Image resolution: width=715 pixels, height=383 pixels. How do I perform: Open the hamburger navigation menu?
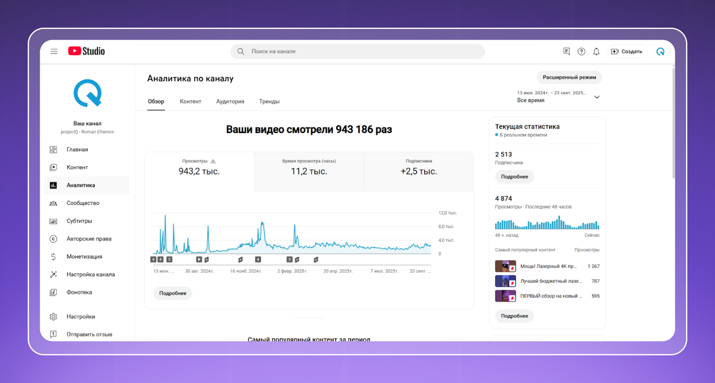[54, 51]
